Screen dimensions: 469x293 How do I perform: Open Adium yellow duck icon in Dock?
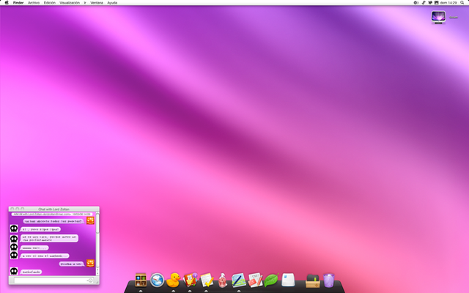tap(173, 280)
